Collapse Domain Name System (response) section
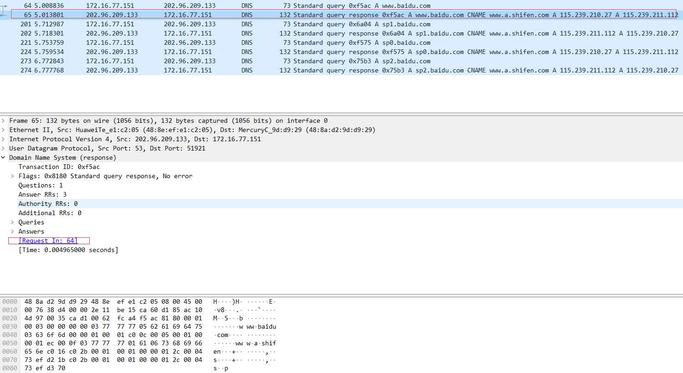The height and width of the screenshot is (373, 683). pyautogui.click(x=4, y=157)
